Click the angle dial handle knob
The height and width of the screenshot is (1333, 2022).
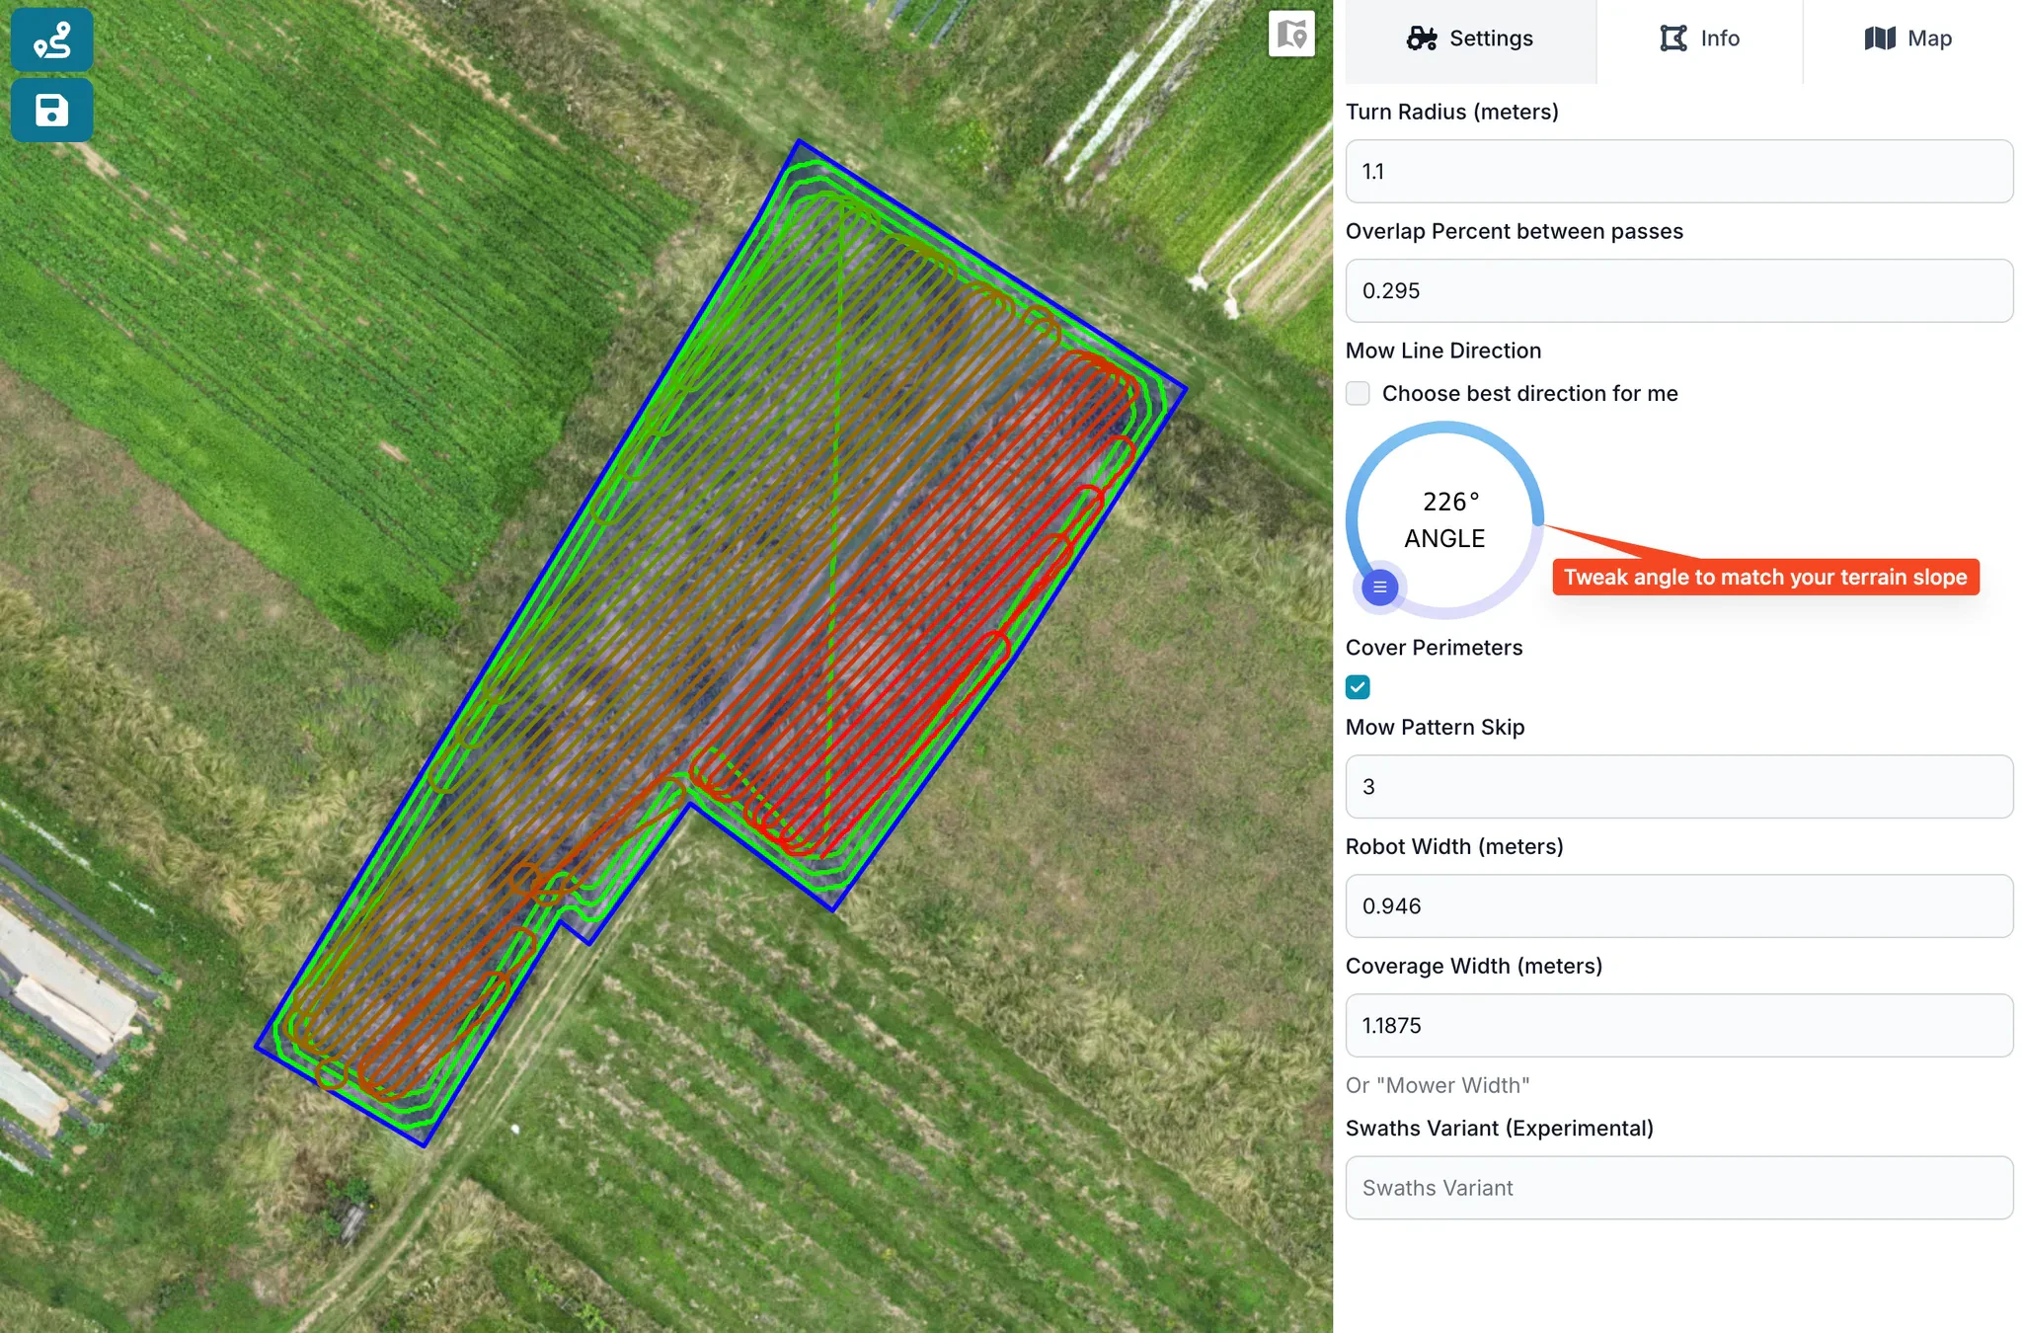(1379, 588)
